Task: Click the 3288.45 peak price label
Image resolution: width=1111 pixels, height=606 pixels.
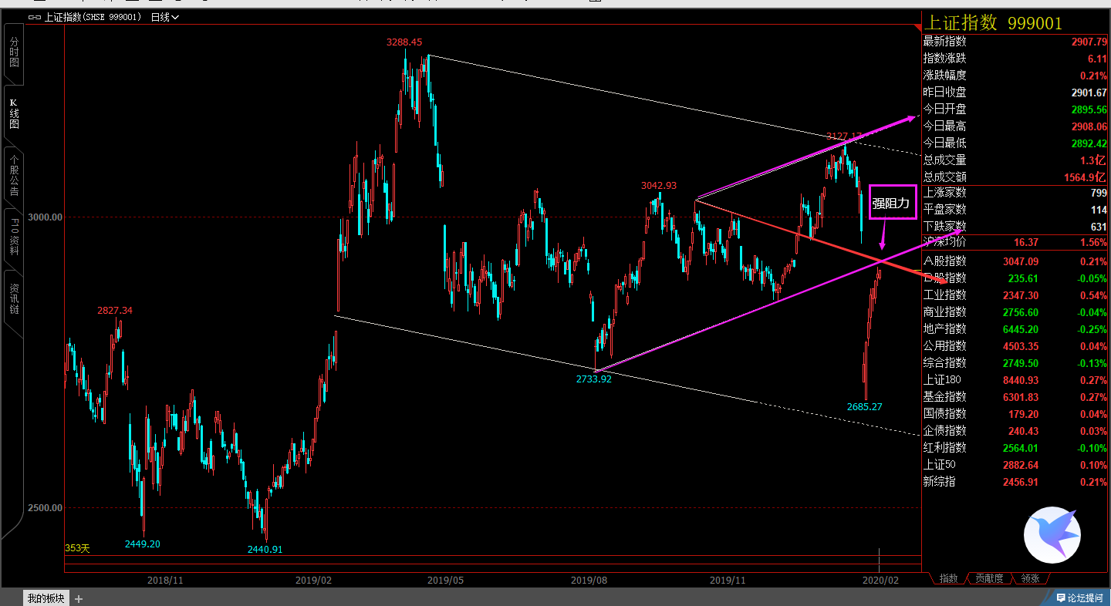Action: [x=404, y=42]
